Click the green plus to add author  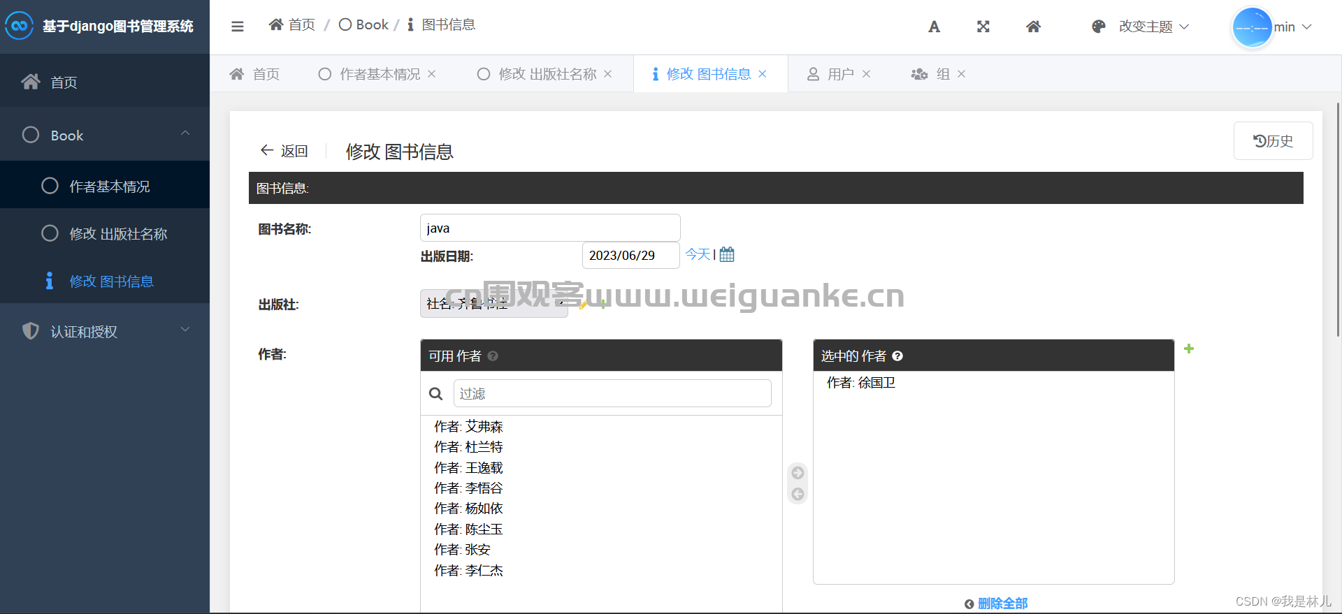1189,349
